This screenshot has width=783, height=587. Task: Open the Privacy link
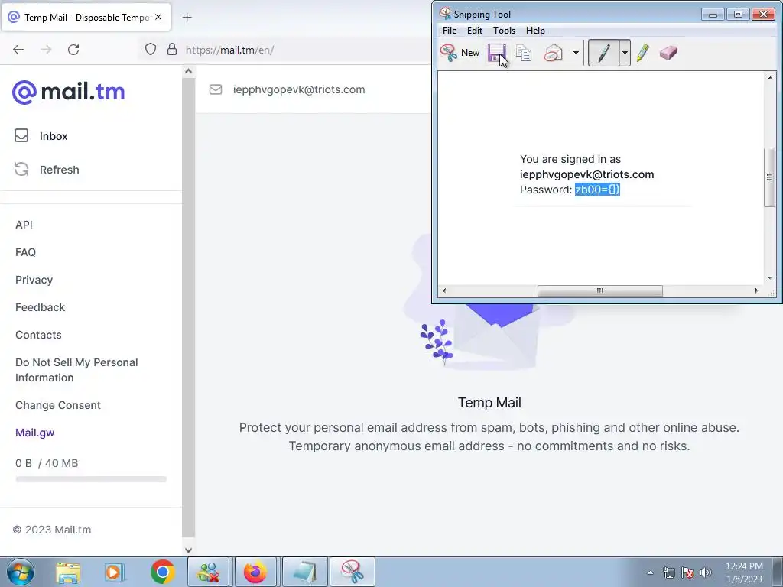point(34,280)
